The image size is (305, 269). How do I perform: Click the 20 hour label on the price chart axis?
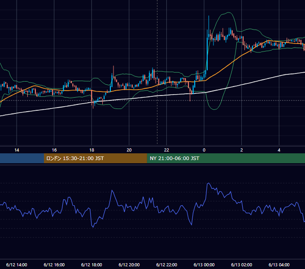click(x=129, y=150)
